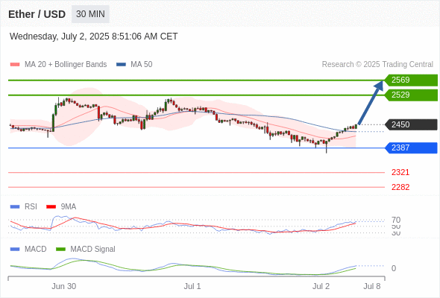Toggle the RSI legend entry
Screen dimensions: 440x298
(x=24, y=206)
